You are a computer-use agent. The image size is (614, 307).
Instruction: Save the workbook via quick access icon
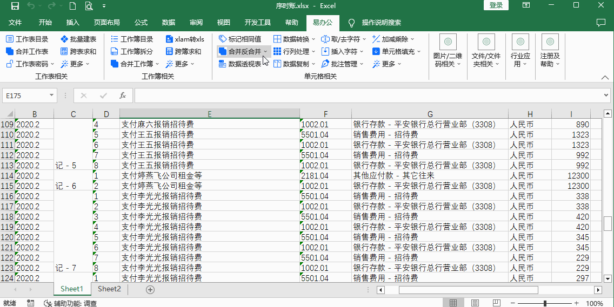(15, 6)
